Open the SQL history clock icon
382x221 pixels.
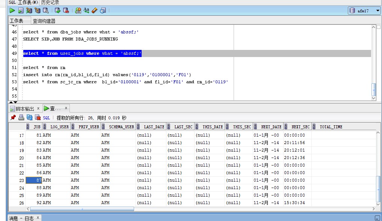pos(103,11)
